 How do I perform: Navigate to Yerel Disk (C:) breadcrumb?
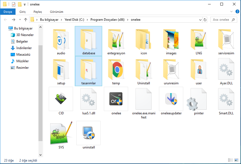(74, 20)
